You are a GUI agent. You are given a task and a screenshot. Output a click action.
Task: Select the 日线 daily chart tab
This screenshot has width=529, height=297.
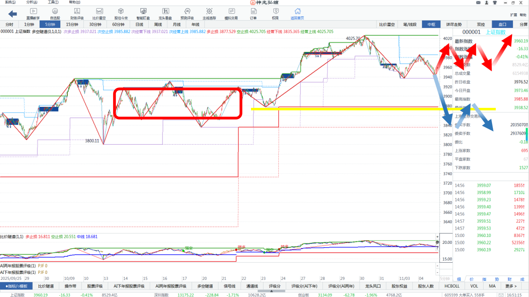point(139,24)
